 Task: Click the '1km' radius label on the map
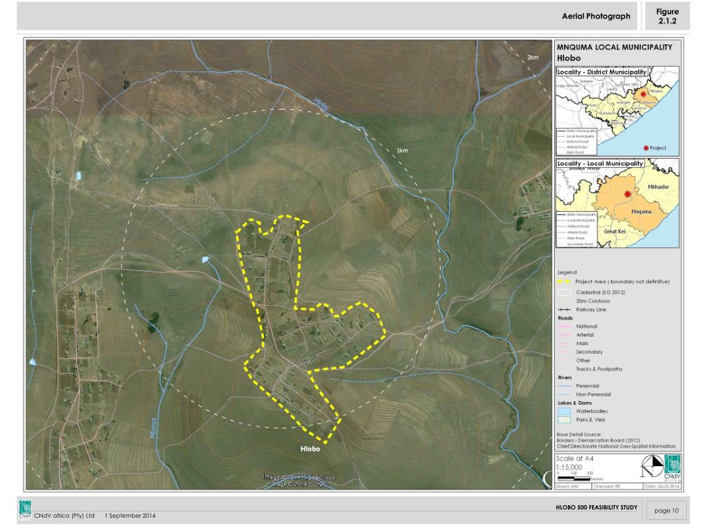click(x=402, y=151)
